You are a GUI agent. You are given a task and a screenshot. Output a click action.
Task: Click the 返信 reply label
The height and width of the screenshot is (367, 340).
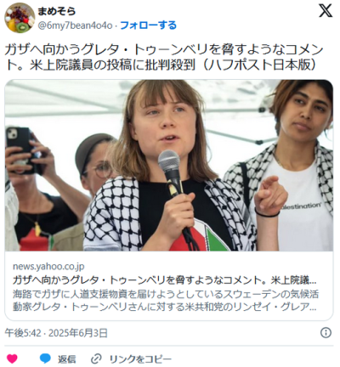tap(67, 359)
